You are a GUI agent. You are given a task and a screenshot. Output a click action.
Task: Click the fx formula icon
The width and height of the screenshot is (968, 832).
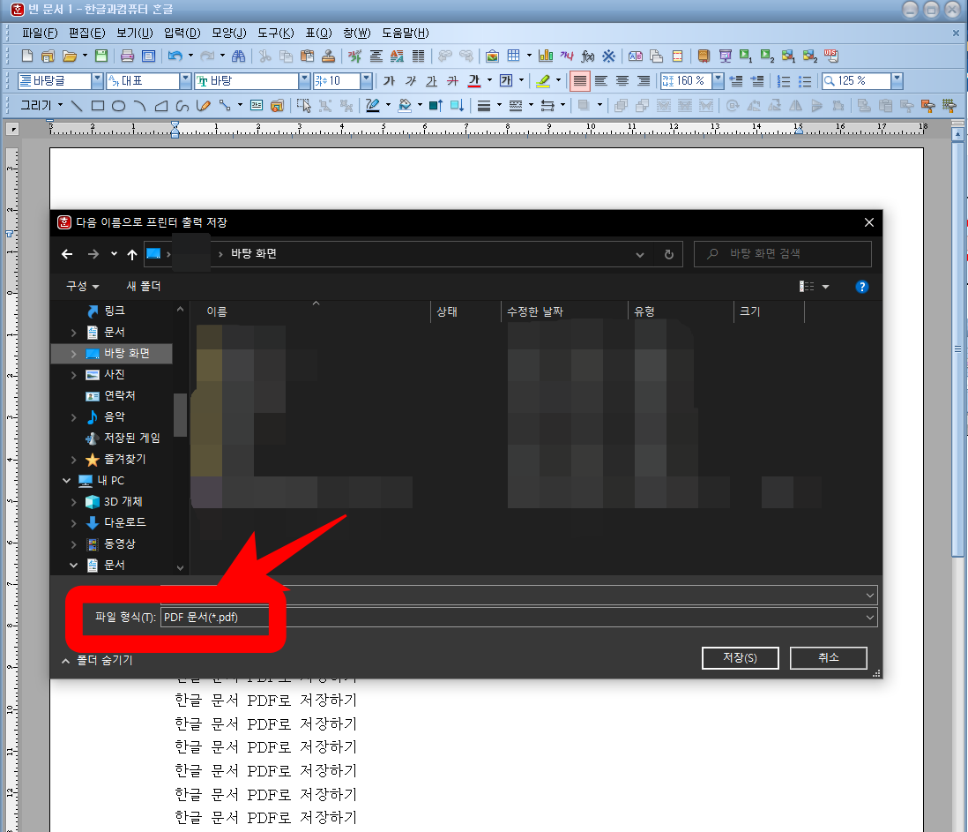[588, 56]
